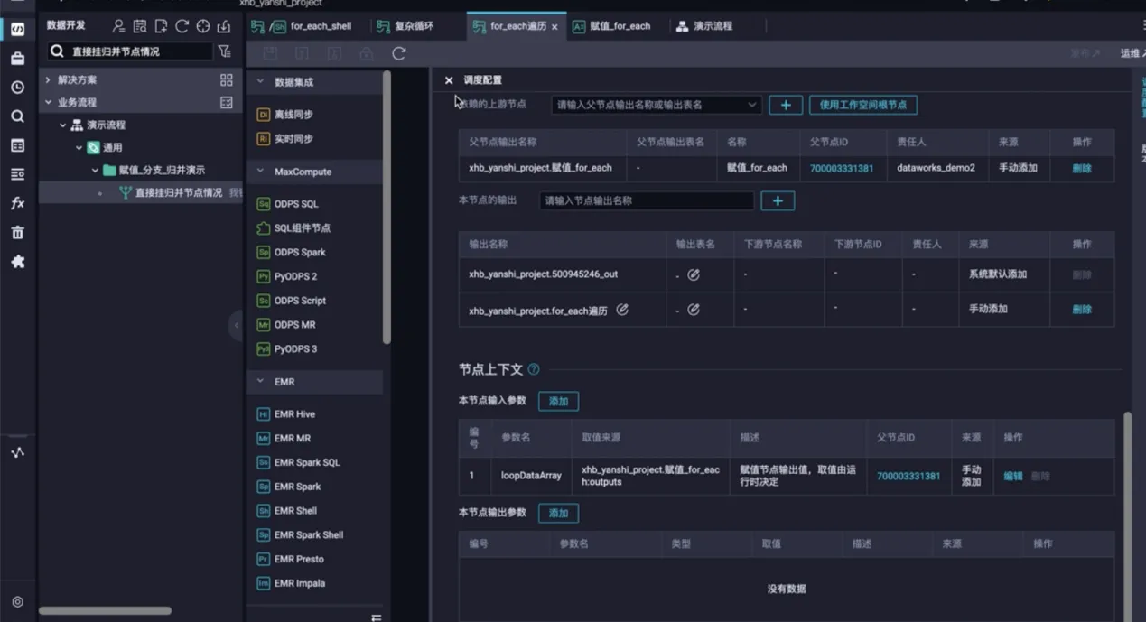Expand the 解决方案 tree section
The image size is (1146, 622).
[x=49, y=80]
